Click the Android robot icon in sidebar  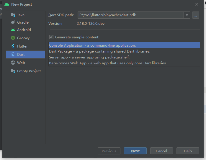coord(13,30)
